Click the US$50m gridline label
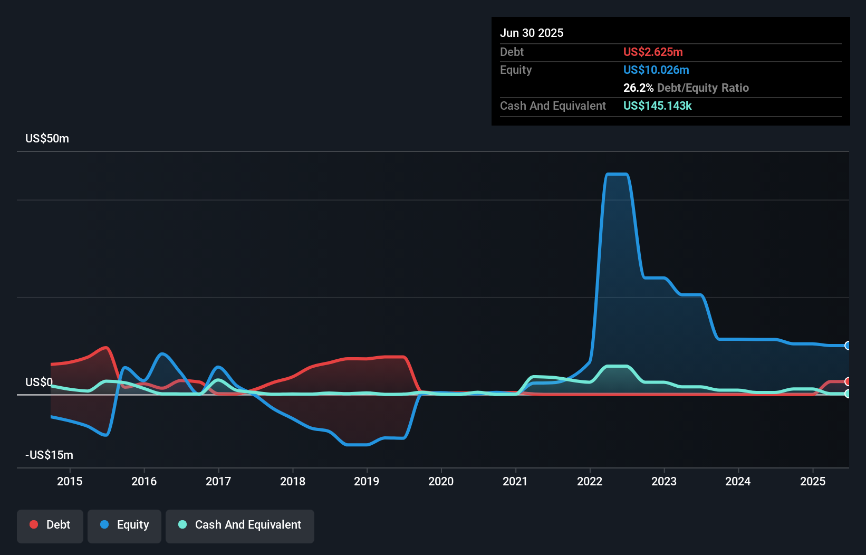 [46, 138]
